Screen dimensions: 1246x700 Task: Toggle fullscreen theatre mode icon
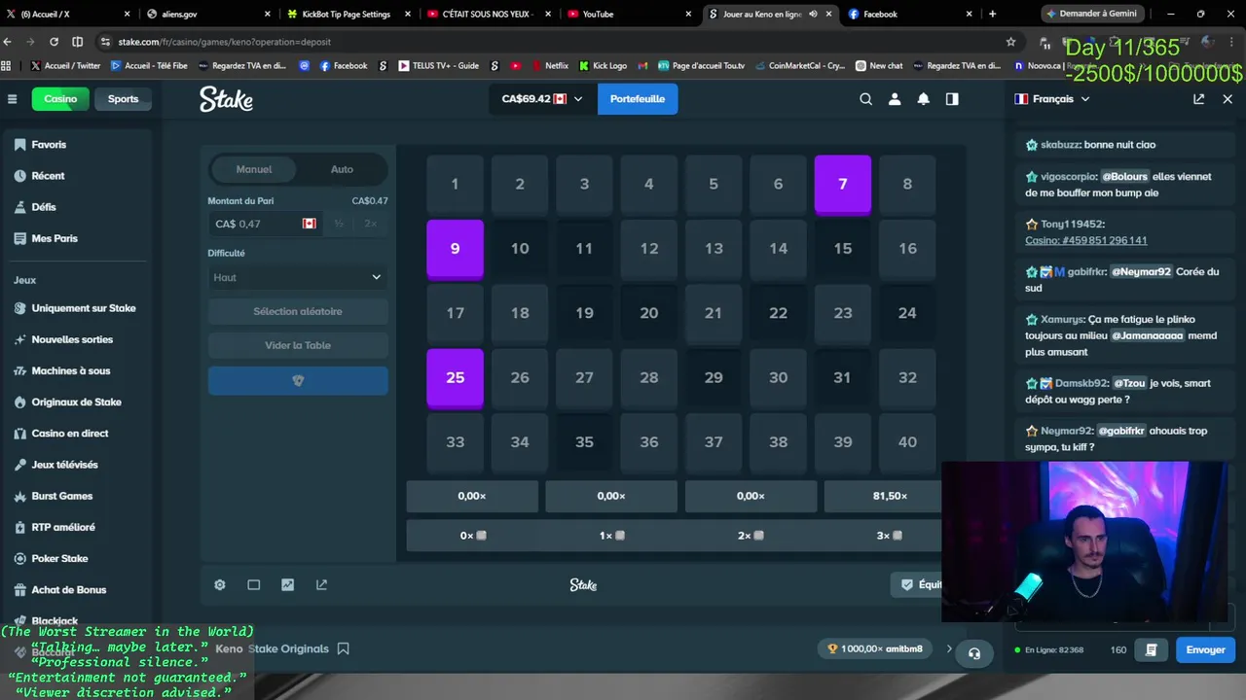[253, 585]
